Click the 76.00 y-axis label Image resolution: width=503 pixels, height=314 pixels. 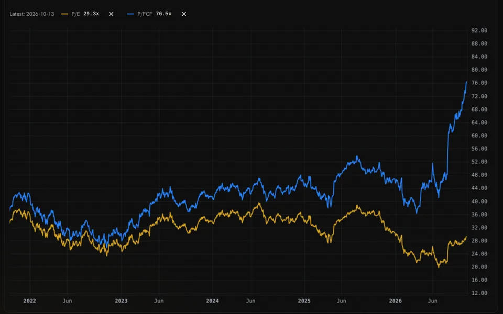pyautogui.click(x=479, y=83)
